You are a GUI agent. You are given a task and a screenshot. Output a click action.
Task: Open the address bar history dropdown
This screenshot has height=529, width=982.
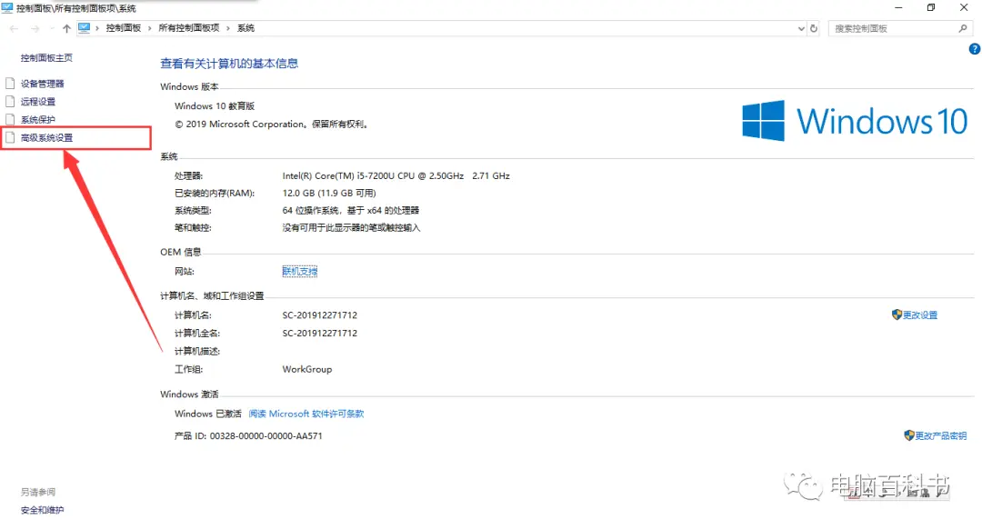(x=801, y=28)
